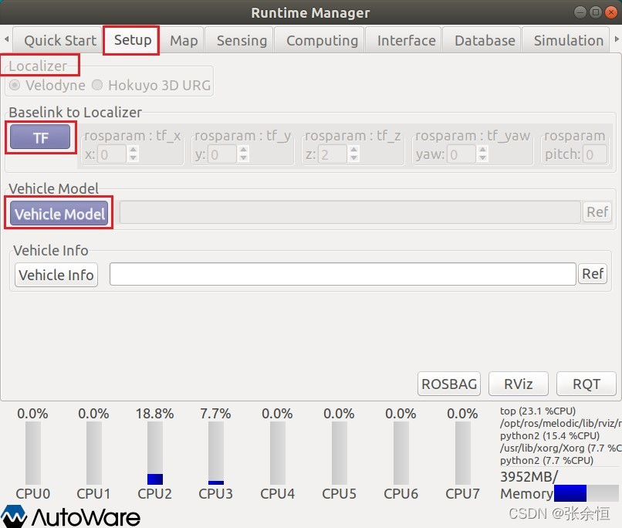Click the 'top (23.1 %CPU)' process line
The height and width of the screenshot is (528, 622).
(x=538, y=411)
